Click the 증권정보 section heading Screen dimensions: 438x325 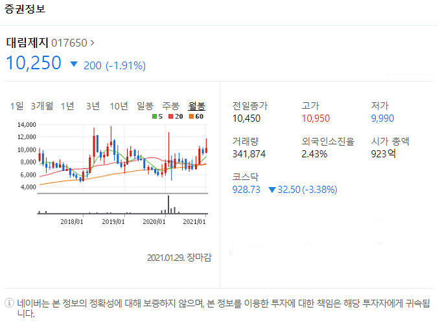(25, 8)
